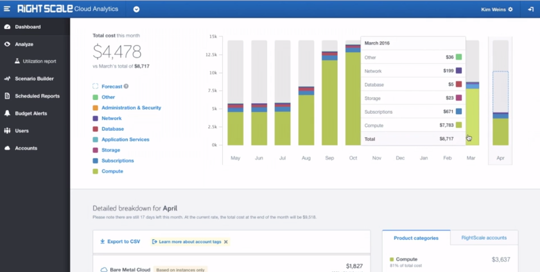Hide the Subscriptions legend series

[x=117, y=161]
